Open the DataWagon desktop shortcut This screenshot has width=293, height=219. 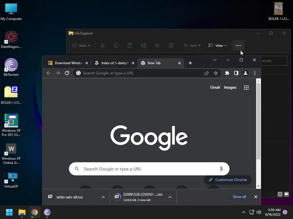11,39
